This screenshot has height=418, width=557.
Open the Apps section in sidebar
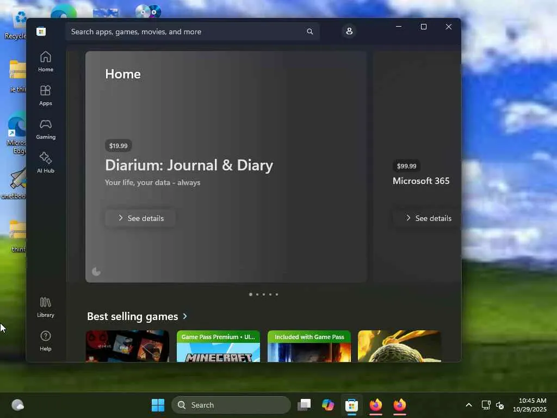46,95
